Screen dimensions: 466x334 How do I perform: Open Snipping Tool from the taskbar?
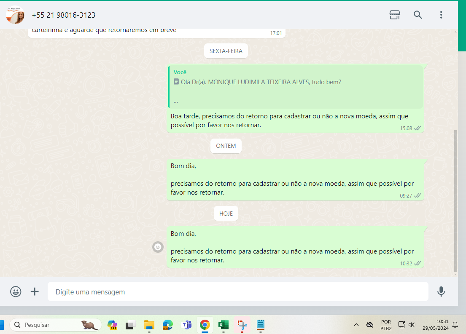click(242, 325)
